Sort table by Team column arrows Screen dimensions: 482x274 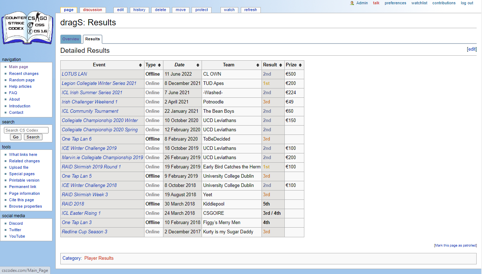click(258, 65)
